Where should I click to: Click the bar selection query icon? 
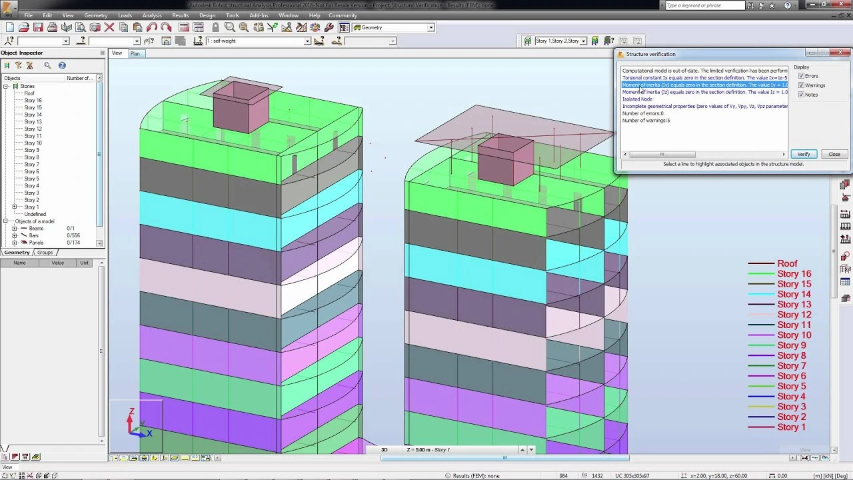(x=80, y=41)
